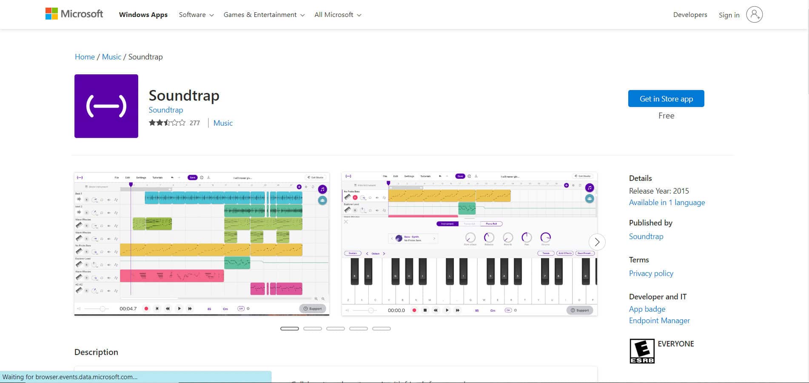Open the Games & Entertainment dropdown
809x383 pixels.
[x=263, y=14]
